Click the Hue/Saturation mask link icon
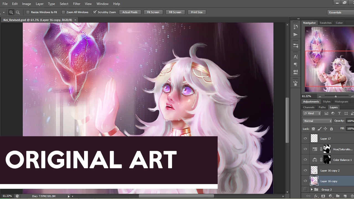 pyautogui.click(x=321, y=149)
